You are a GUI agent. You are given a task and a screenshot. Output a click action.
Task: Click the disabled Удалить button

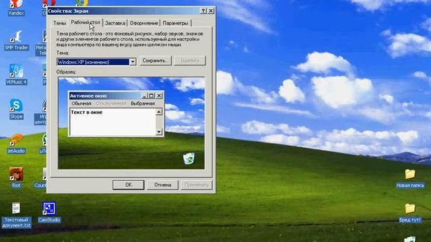[190, 61]
